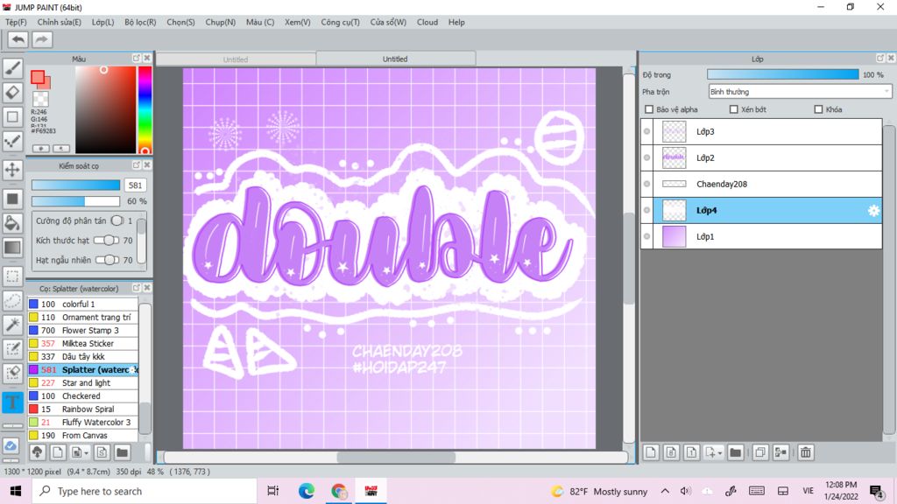This screenshot has width=897, height=504.
Task: Open the add layer dropdown arrow
Action: [x=720, y=452]
